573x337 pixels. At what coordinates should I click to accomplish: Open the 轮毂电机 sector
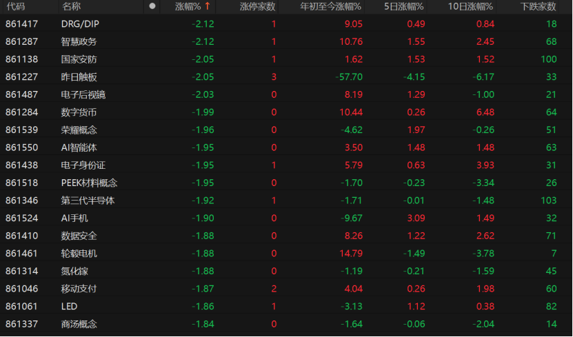pos(79,254)
